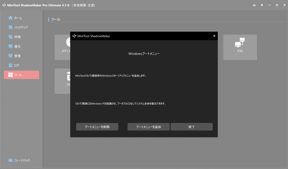288x169 pixels.
Task: Click the MiniTool logo in dialog title
Action: point(74,36)
